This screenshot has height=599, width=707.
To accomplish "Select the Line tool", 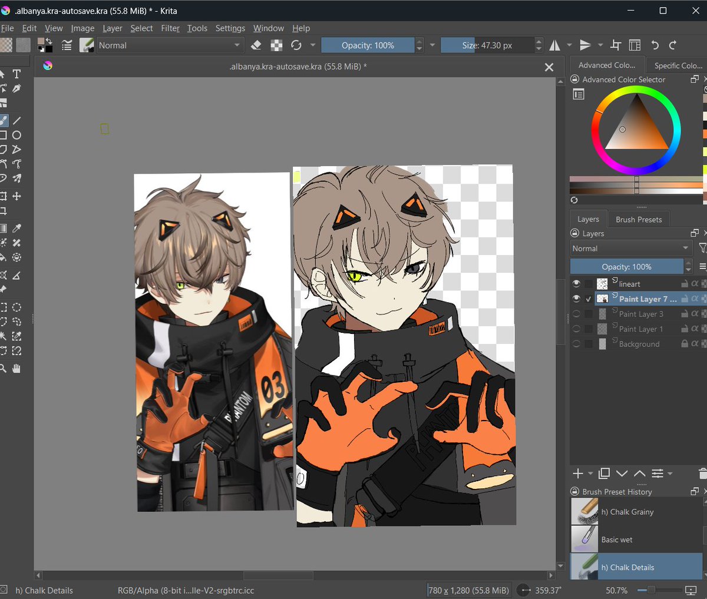I will point(16,120).
